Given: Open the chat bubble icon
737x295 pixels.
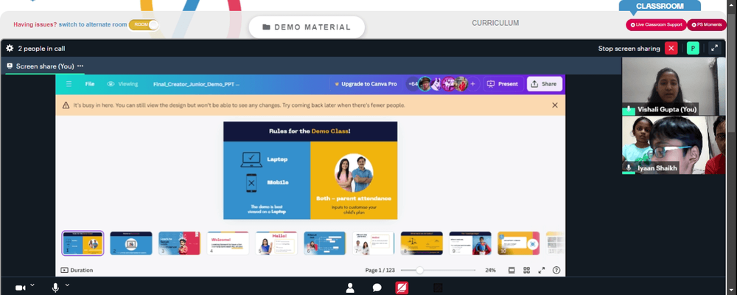Looking at the screenshot, I should pyautogui.click(x=377, y=288).
